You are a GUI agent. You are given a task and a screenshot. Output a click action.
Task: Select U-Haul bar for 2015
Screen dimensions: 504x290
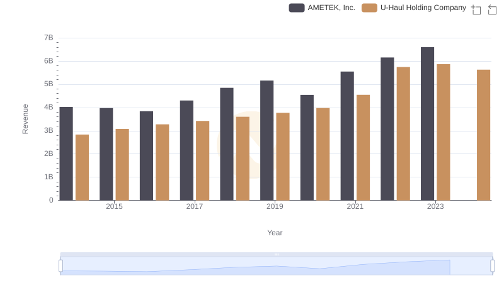(122, 165)
